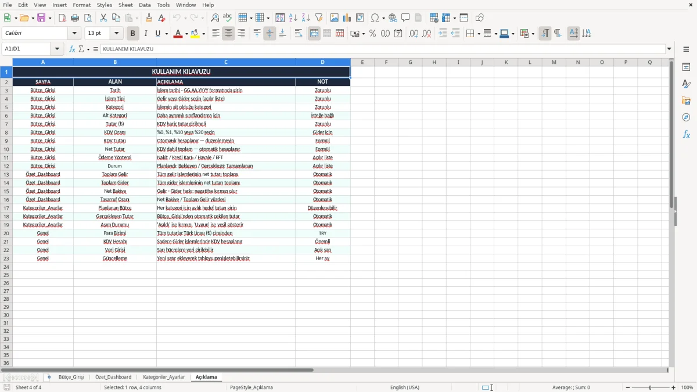Print the spreadsheet using the printer icon
697x392 pixels.
coord(75,18)
